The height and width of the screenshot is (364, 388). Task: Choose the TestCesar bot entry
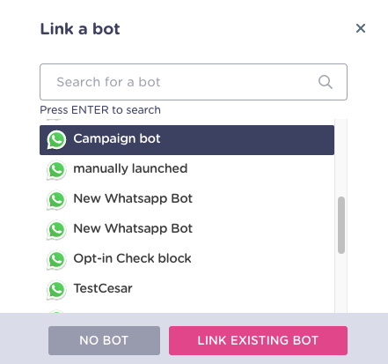187,290
